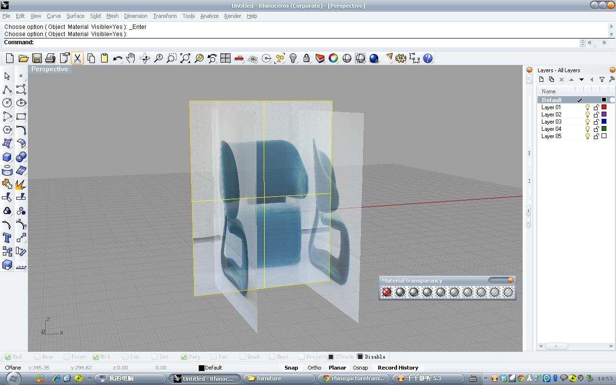Enable the Near osnap checkbox
616x385 pixels.
38,357
